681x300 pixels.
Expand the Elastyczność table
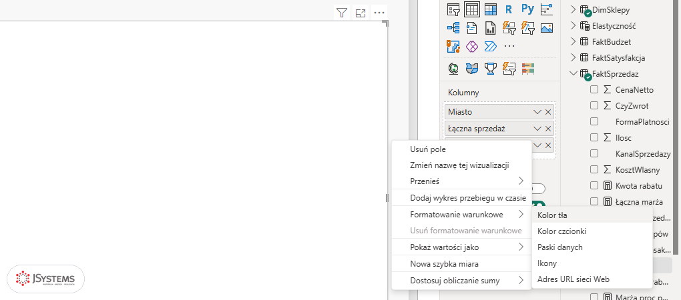click(x=574, y=25)
